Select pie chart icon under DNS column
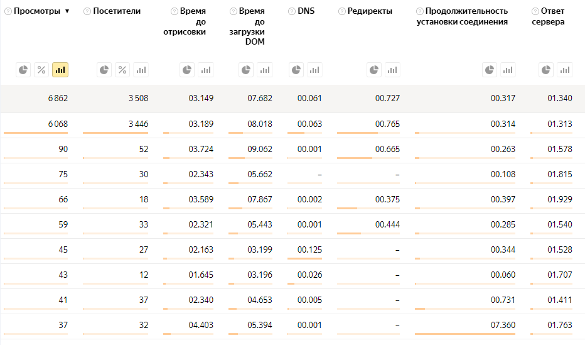 pos(296,70)
